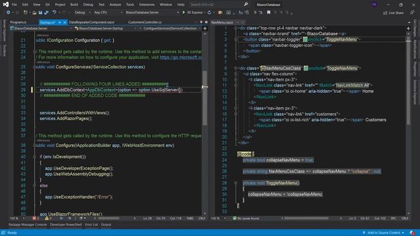This screenshot has height=236, width=420.
Task: Open the Build menu
Action: 74,5
